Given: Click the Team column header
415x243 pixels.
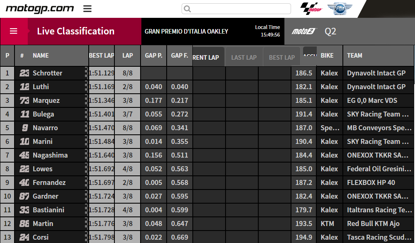Looking at the screenshot, I should tap(354, 56).
